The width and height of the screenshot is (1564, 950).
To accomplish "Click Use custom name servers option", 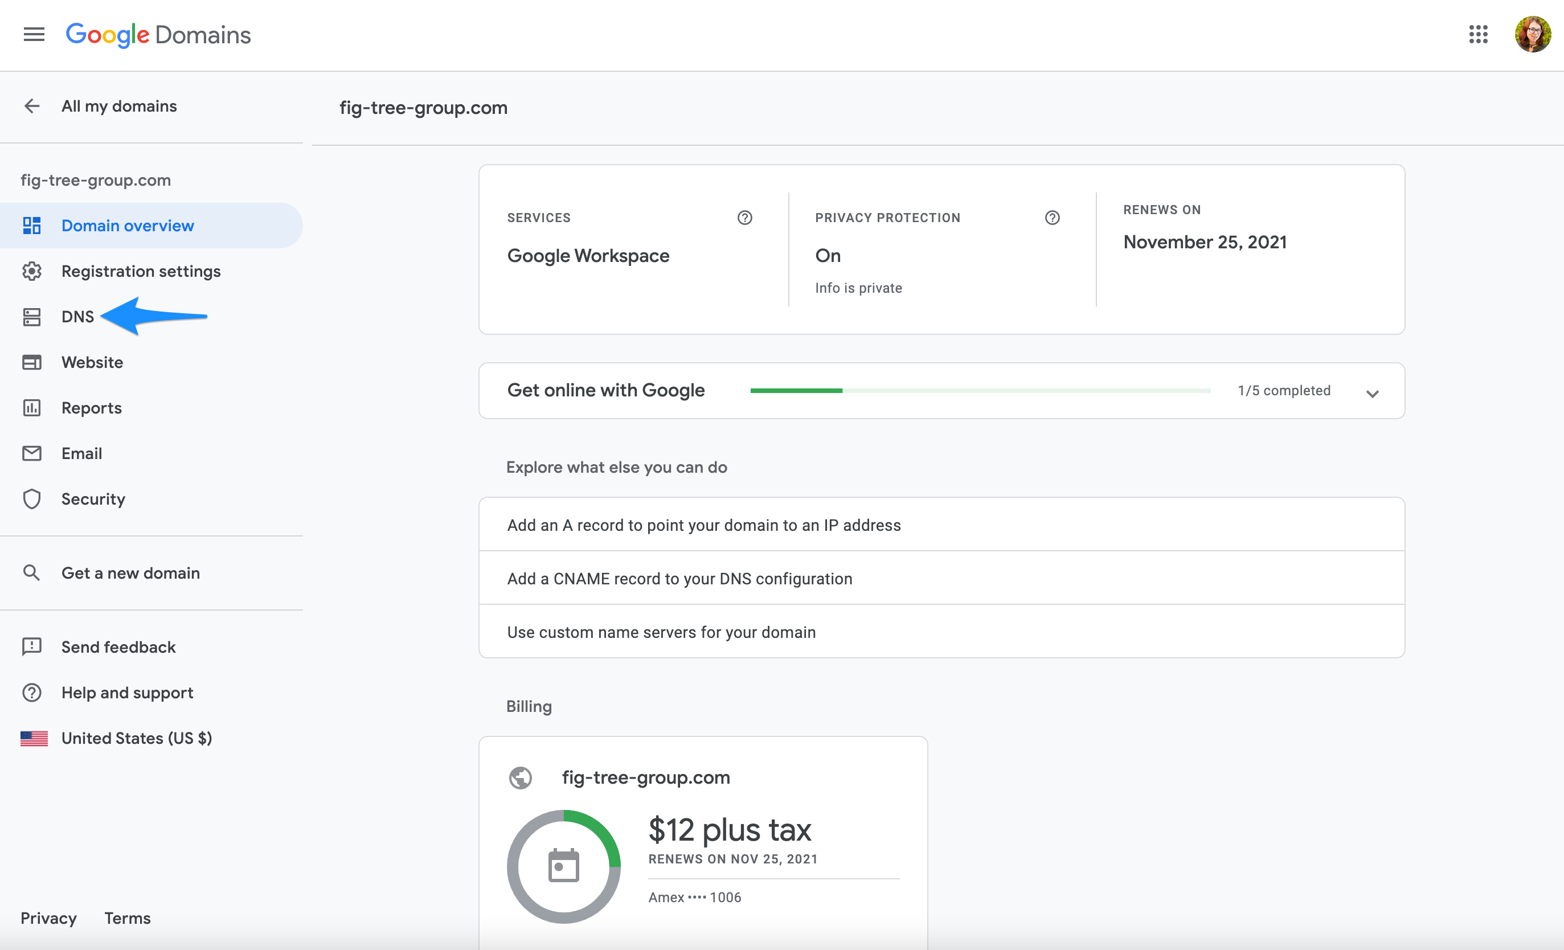I will (941, 632).
